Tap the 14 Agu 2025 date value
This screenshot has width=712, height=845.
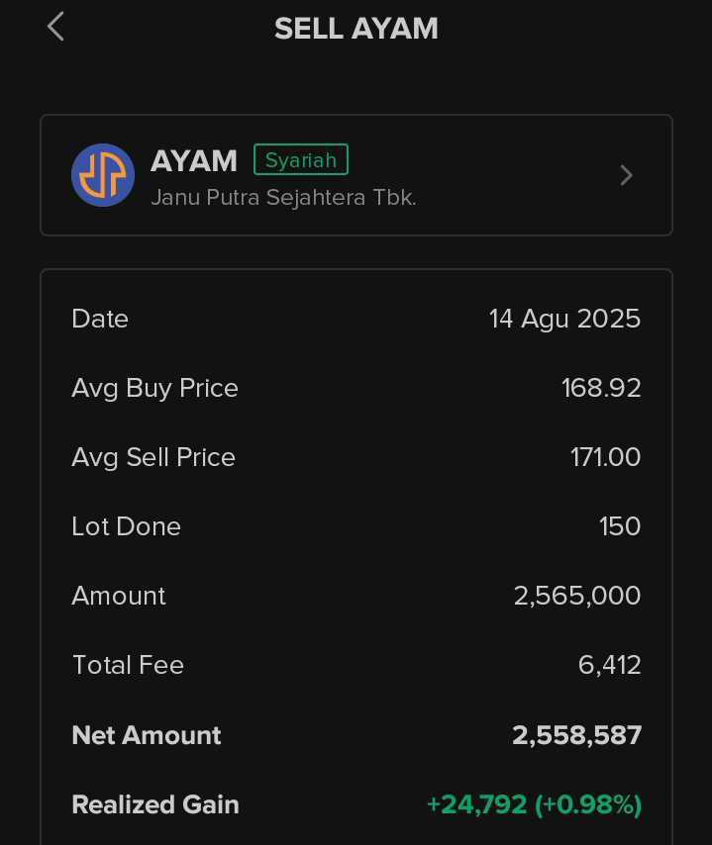(x=564, y=319)
